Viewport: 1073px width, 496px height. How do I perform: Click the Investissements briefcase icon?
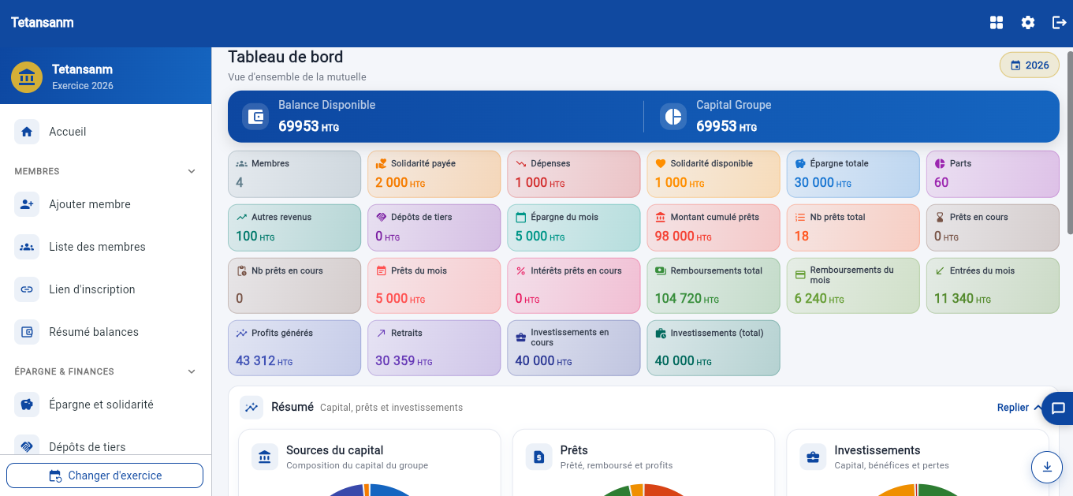814,457
